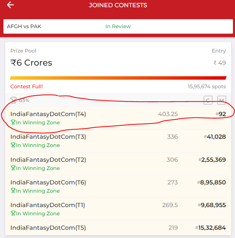Click trophy icon in the T6 row
Image resolution: width=235 pixels, height=238 pixels.
pos(13,191)
